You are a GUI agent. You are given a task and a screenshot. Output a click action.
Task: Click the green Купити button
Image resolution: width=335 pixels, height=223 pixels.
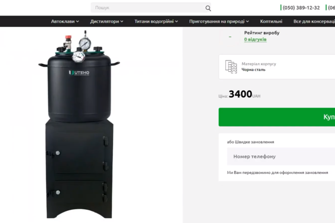277,117
